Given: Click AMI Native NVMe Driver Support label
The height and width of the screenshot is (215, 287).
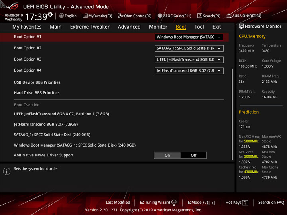Looking at the screenshot, I should pyautogui.click(x=43, y=155).
